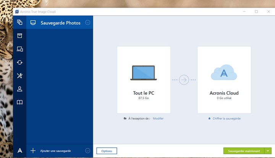This screenshot has width=275, height=158.
Task: Minimize the Acronis window
Action: tap(244, 11)
